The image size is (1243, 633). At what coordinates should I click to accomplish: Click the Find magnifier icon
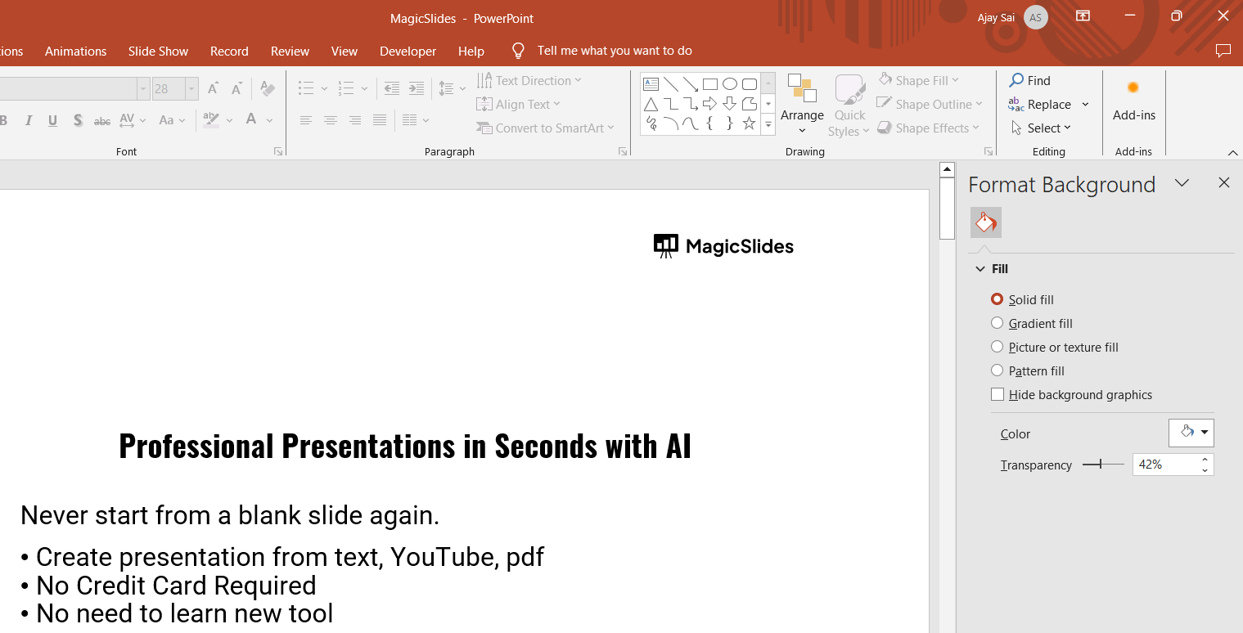point(1016,80)
